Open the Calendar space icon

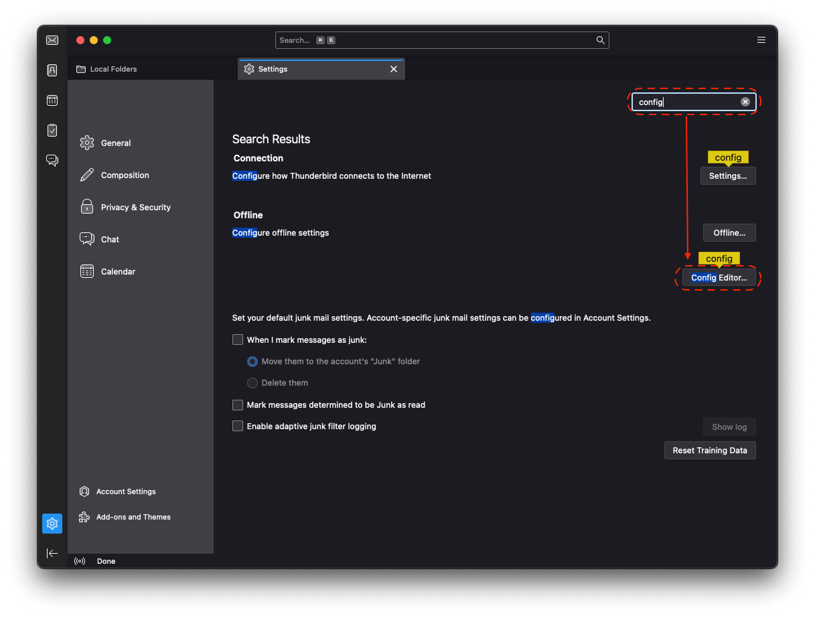pyautogui.click(x=52, y=100)
